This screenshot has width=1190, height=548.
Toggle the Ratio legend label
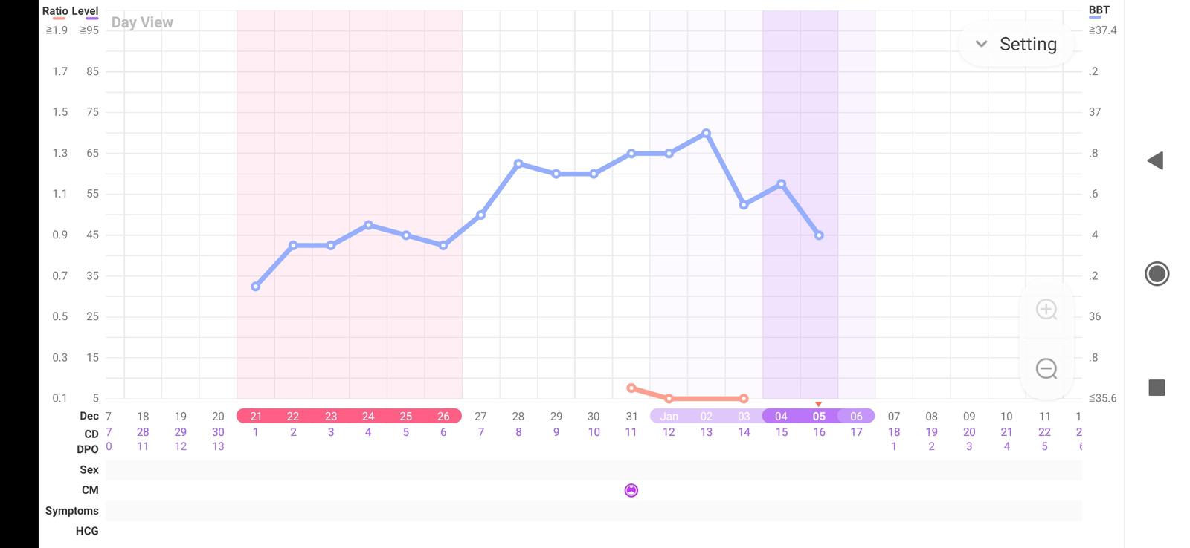coord(54,11)
